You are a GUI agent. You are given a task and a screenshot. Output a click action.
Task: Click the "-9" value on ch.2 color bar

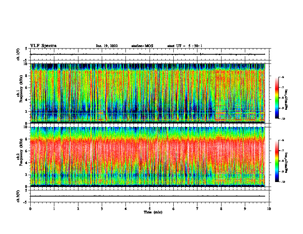[x=282, y=172]
